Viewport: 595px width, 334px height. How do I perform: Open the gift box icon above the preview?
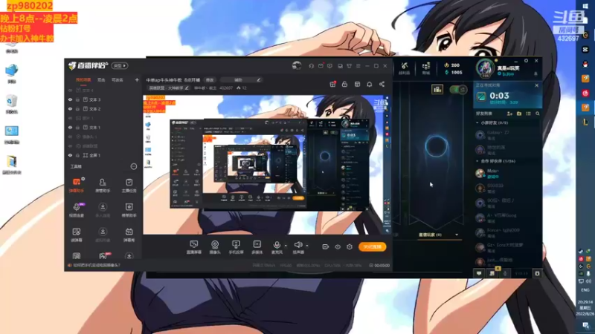(x=332, y=84)
